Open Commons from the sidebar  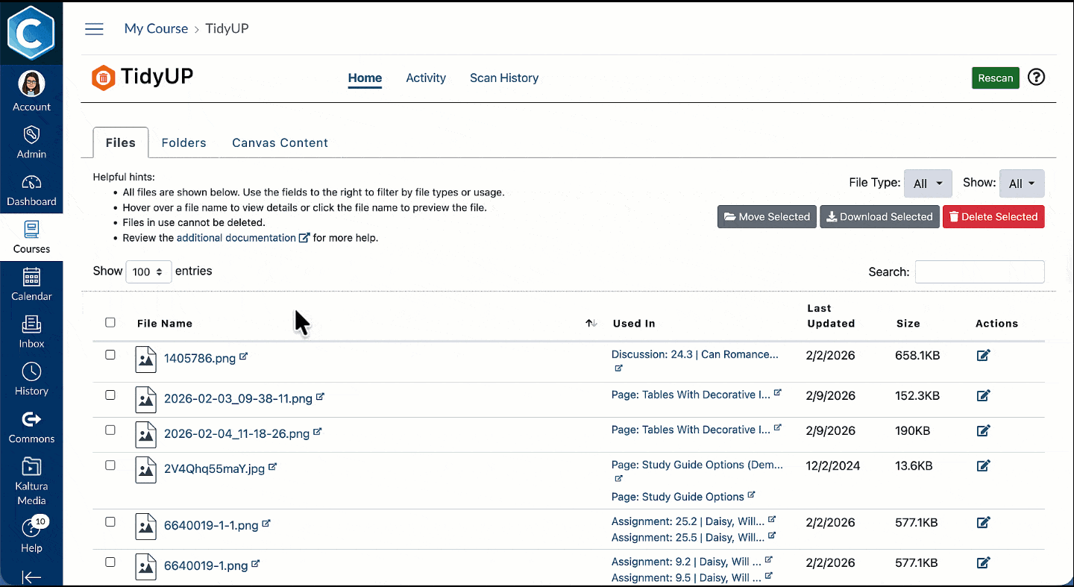[x=31, y=427]
